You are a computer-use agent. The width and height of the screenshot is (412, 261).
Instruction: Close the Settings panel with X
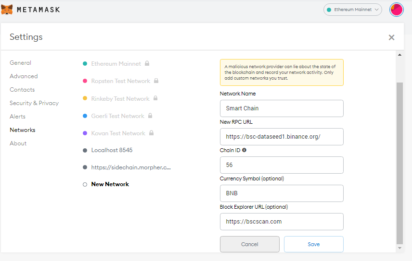coord(391,37)
